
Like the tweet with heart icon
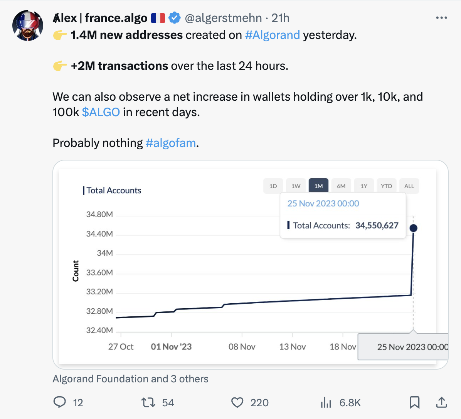[x=237, y=402]
